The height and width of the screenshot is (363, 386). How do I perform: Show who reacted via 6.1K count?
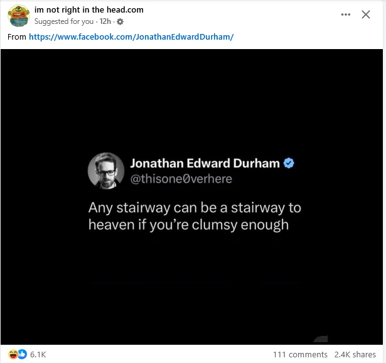pos(38,355)
